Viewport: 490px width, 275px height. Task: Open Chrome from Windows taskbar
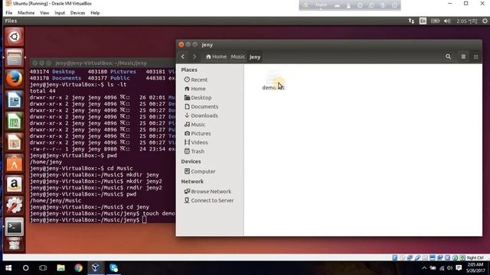click(x=78, y=268)
